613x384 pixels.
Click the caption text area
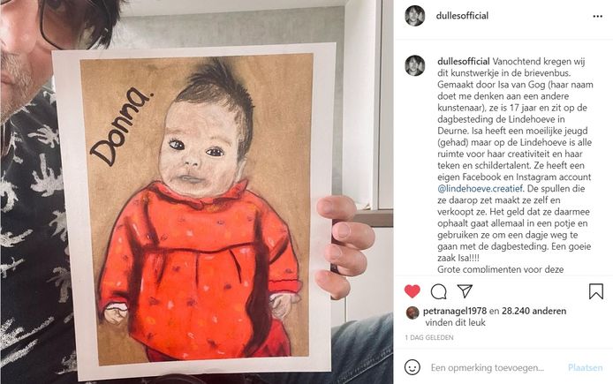coord(515,165)
